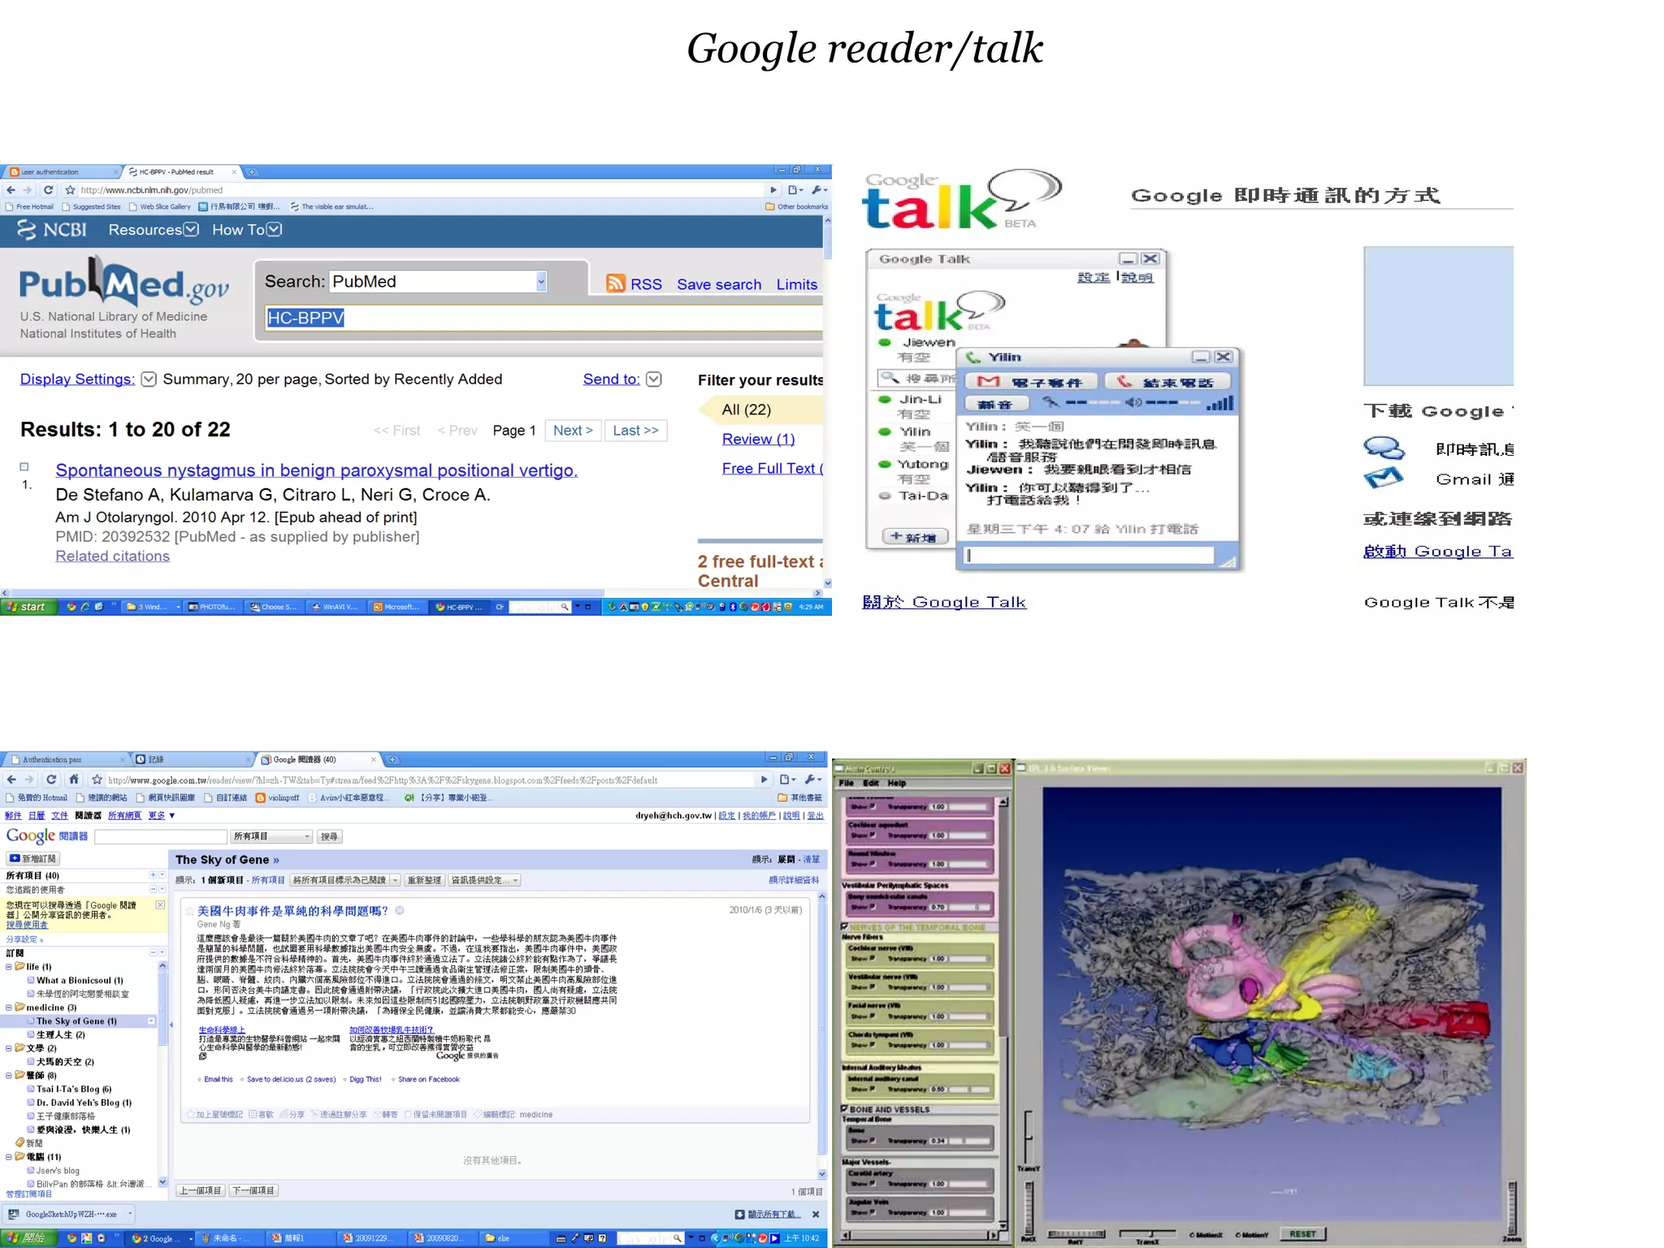This screenshot has width=1664, height=1248.
Task: Collapse the medicine folder in Reader
Action: tap(9, 1007)
